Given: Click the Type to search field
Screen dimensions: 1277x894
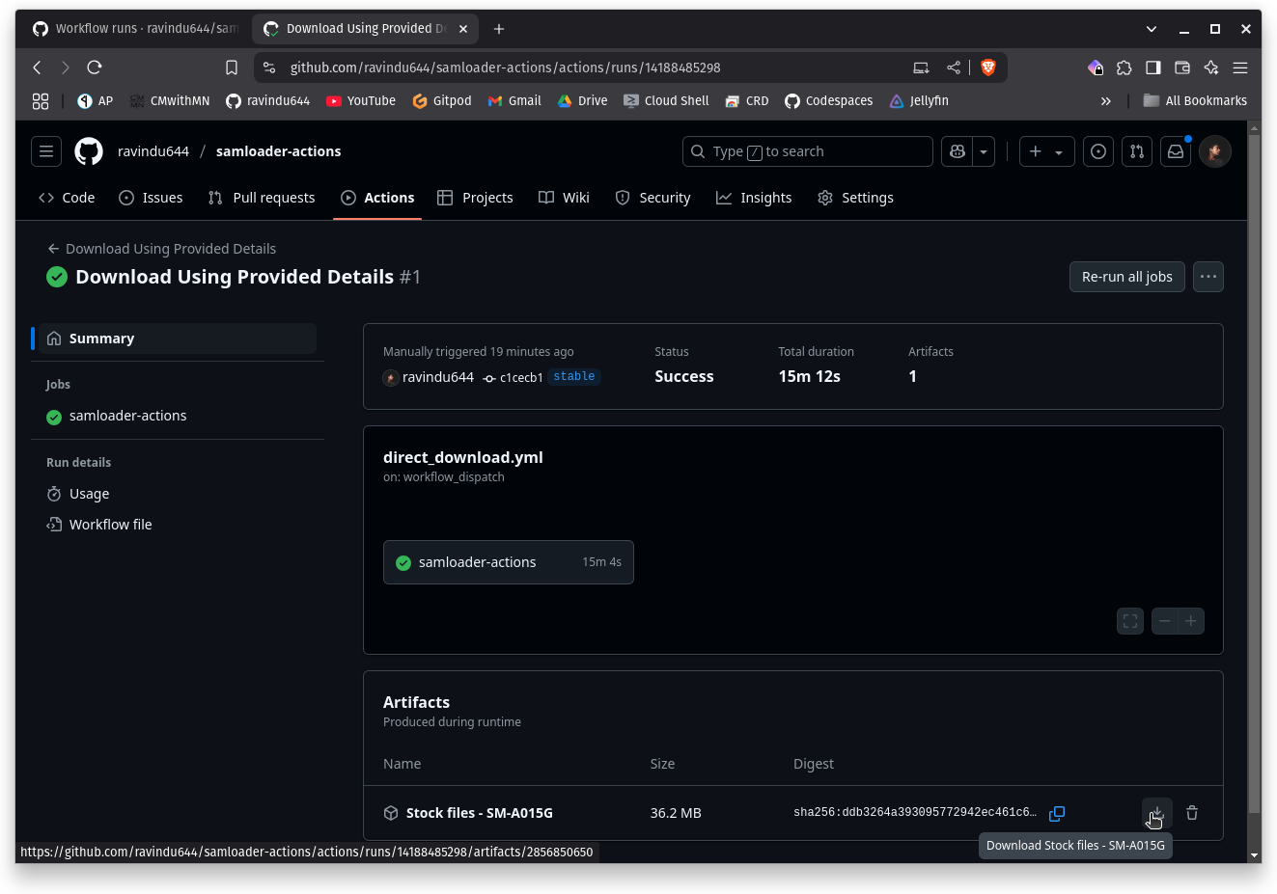Looking at the screenshot, I should [807, 151].
